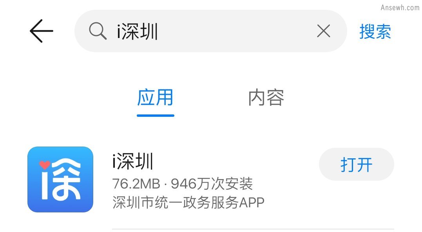Viewport: 422px width, 232px height.
Task: Open the i深圳 app title in results
Action: 133,161
